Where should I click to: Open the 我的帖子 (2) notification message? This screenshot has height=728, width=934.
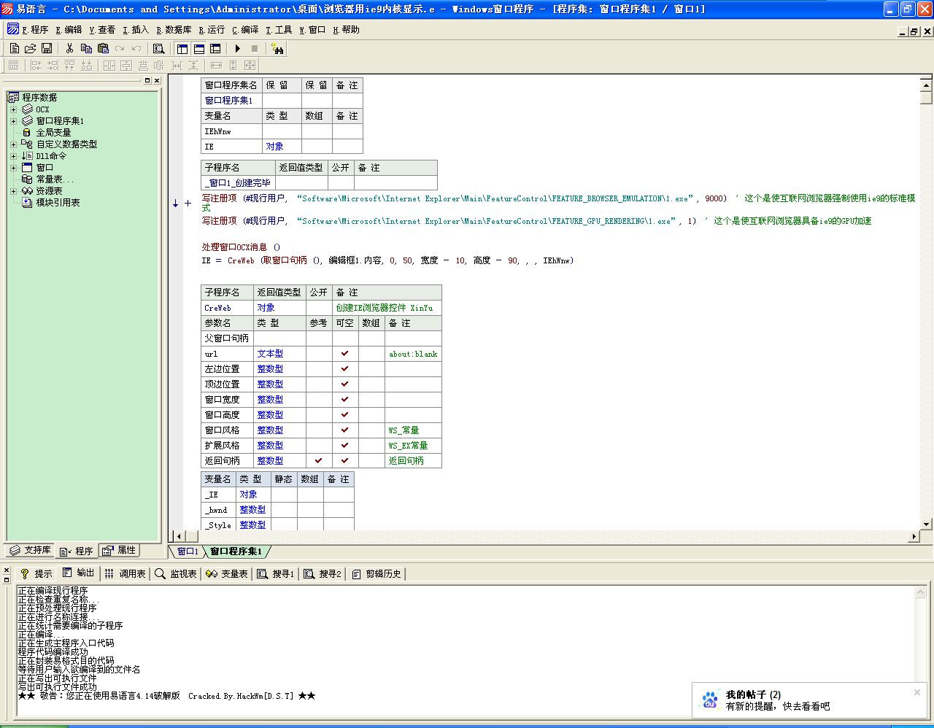[x=753, y=694]
